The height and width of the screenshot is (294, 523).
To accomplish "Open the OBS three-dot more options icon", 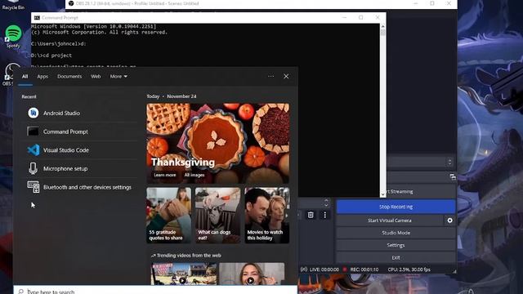I will click(325, 215).
